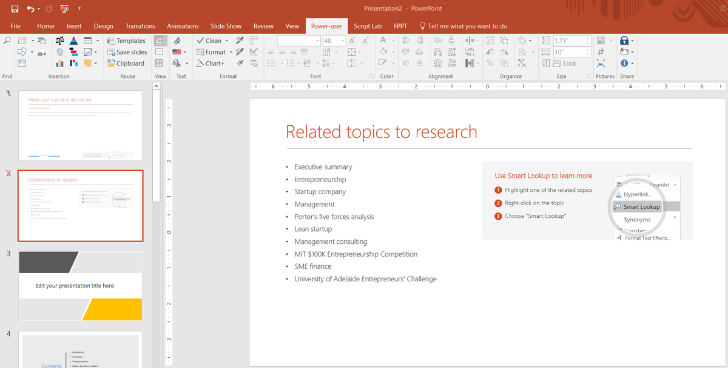Click the Find magnifier icon
The height and width of the screenshot is (368, 728).
pos(7,41)
